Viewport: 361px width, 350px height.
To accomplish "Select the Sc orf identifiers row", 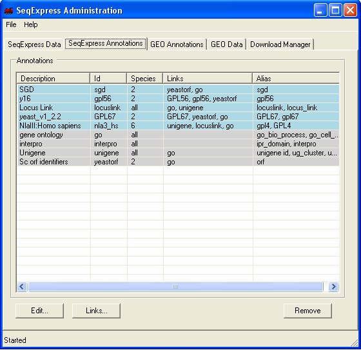I will click(x=178, y=162).
